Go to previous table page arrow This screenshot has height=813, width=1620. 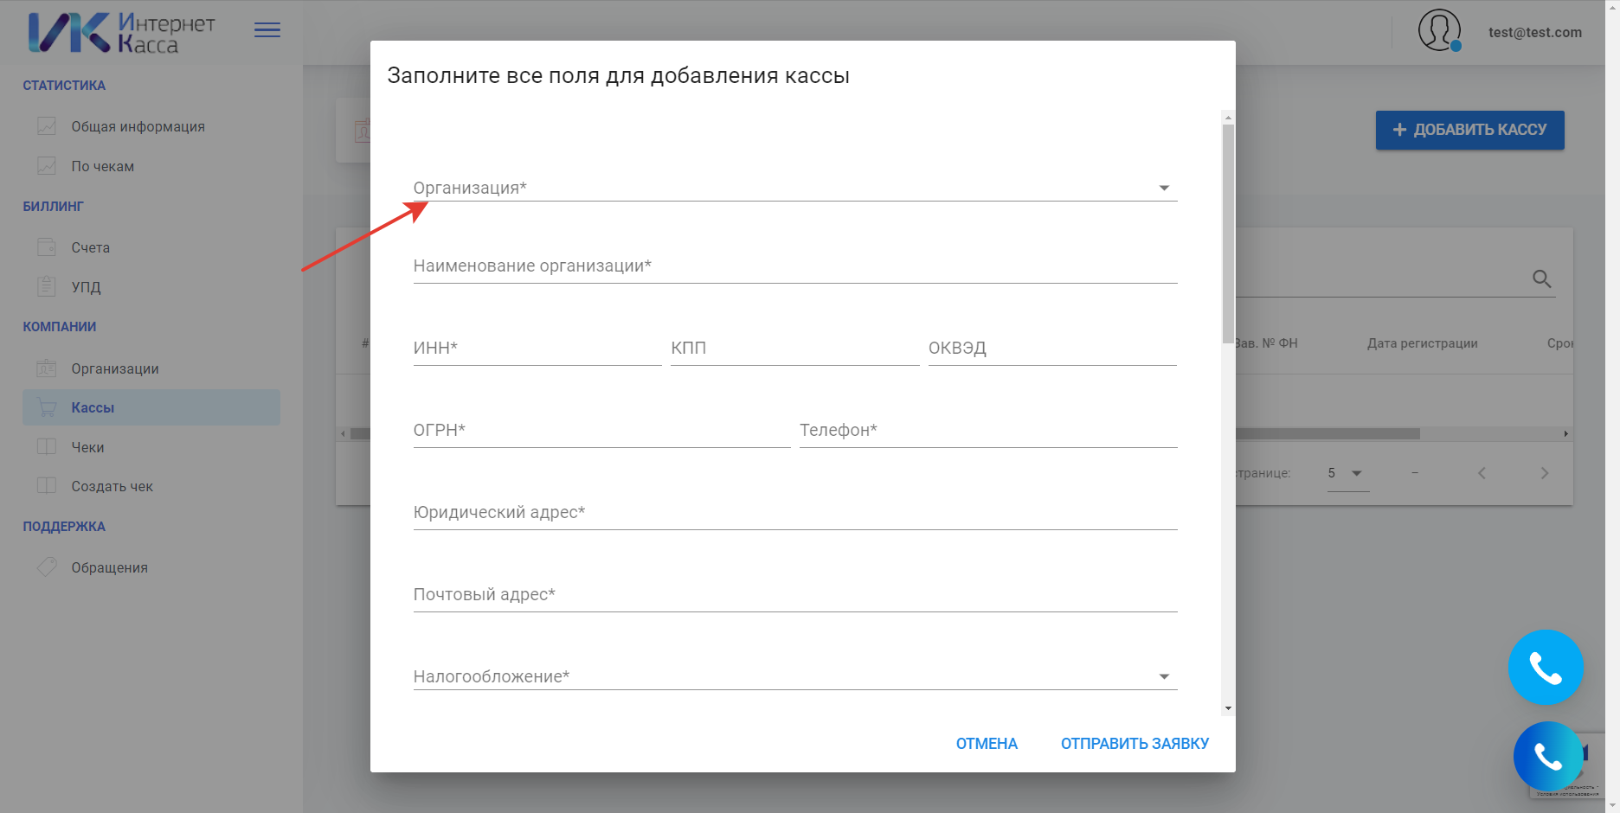point(1482,473)
